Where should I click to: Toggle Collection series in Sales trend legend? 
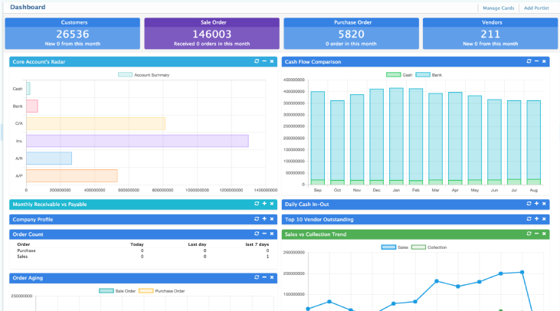(418, 247)
